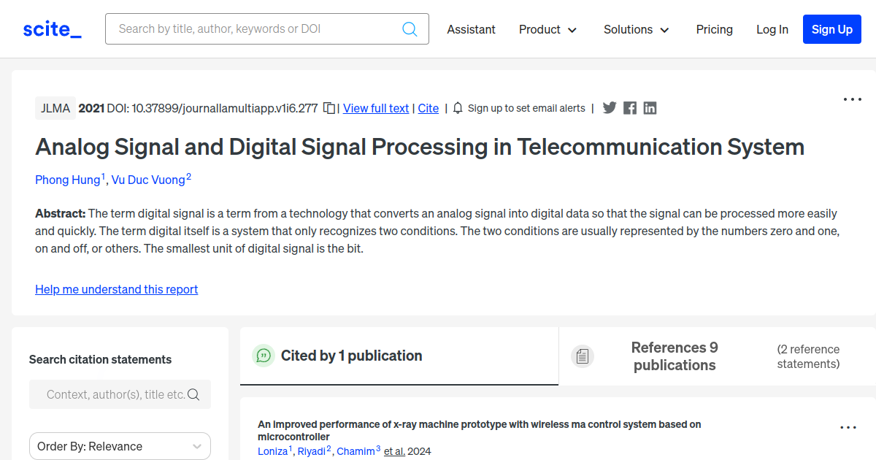Open the Assistant menu item
The image size is (876, 460).
click(471, 29)
